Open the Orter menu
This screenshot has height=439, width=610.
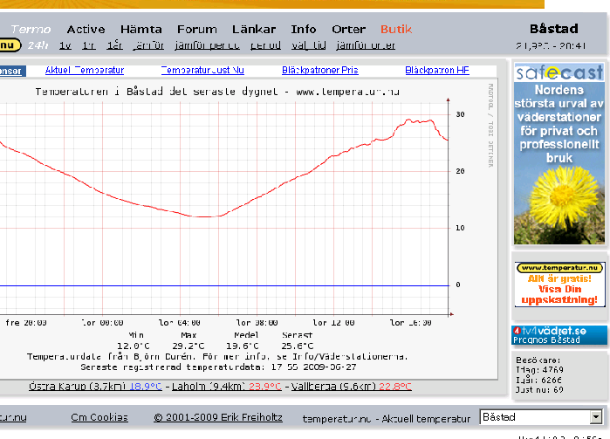(x=348, y=29)
